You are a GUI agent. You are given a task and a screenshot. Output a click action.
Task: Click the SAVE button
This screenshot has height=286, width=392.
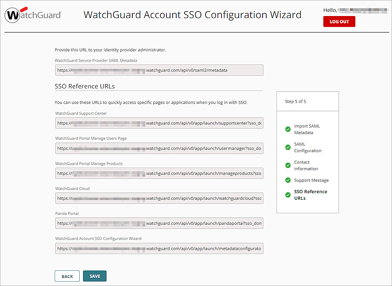[95, 276]
